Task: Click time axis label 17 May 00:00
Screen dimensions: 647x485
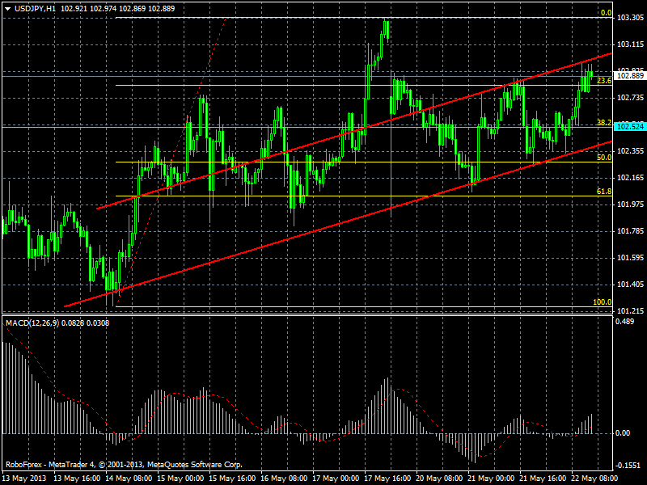Action: (336, 479)
